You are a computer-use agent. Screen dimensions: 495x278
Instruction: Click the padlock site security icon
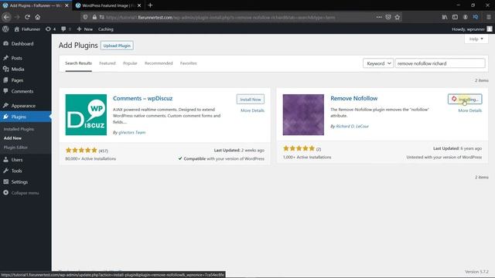(x=94, y=17)
